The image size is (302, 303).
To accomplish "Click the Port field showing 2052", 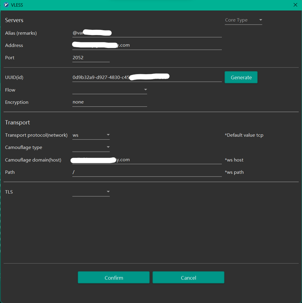I will (91, 57).
